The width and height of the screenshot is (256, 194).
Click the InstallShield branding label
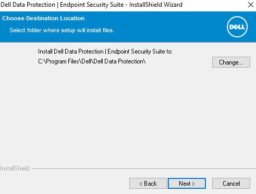[15, 169]
